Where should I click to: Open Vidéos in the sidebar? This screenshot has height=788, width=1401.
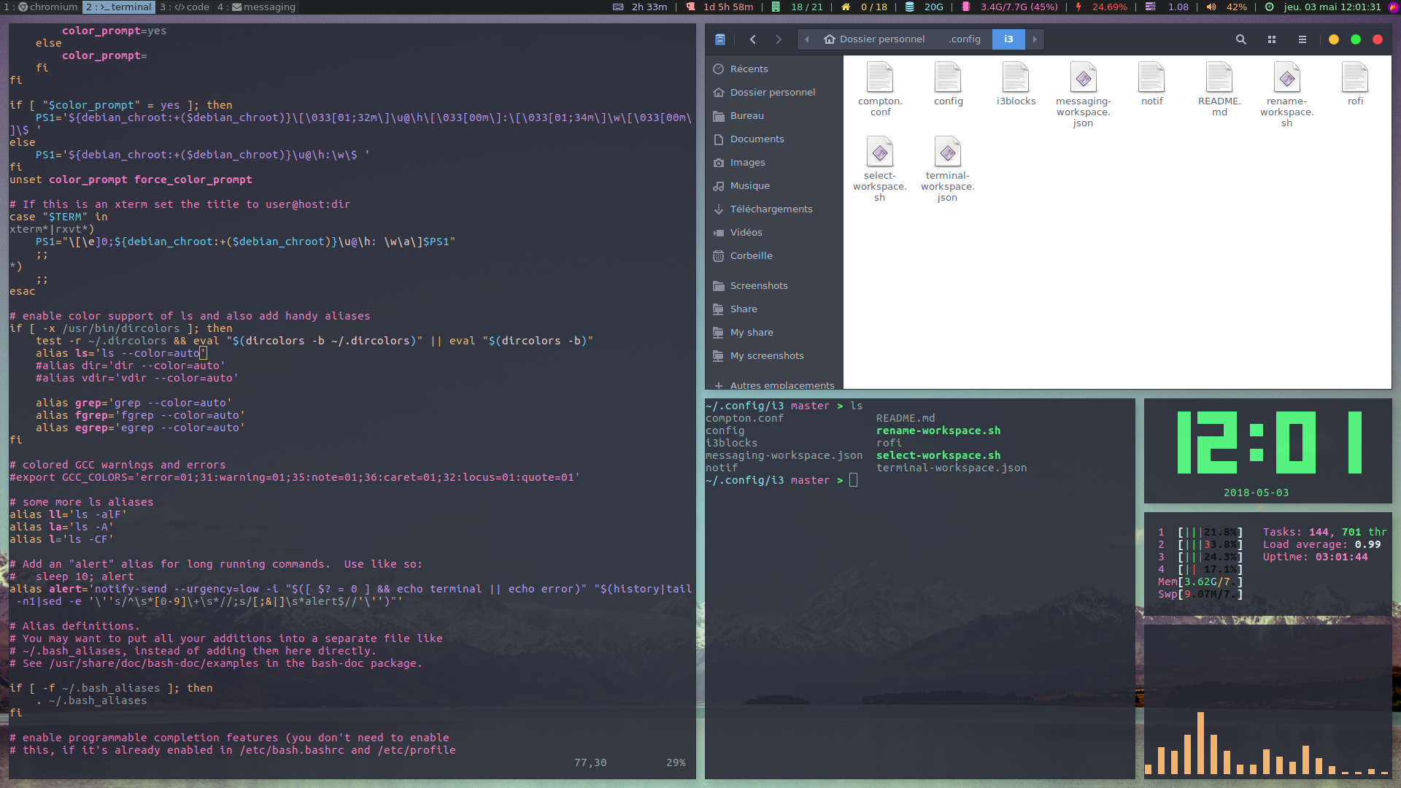point(774,232)
